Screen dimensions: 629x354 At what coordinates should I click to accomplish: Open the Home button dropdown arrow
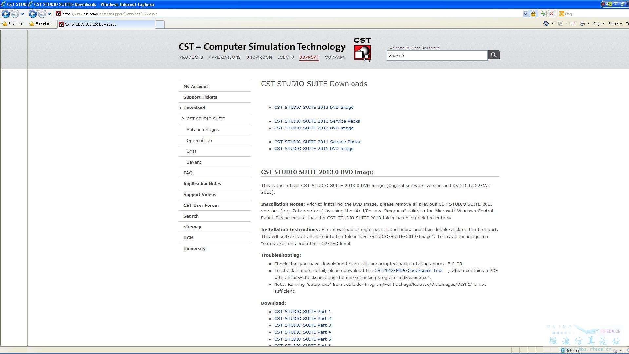point(552,24)
